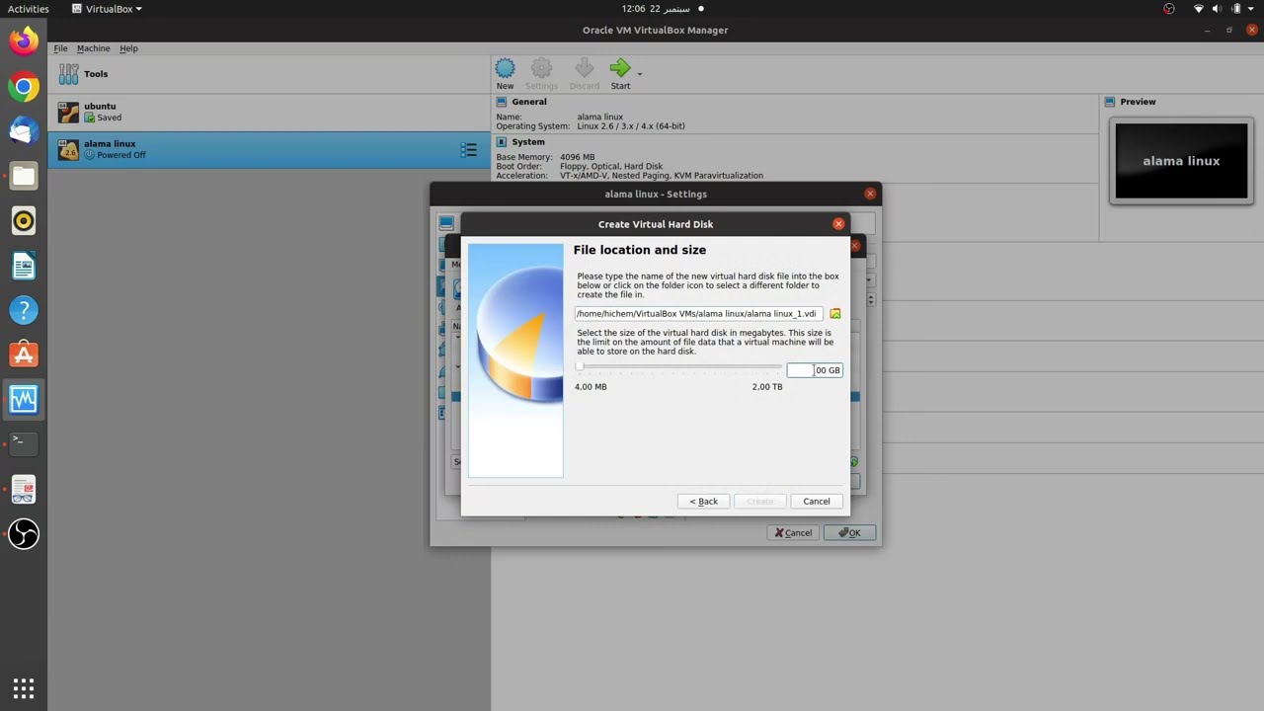Viewport: 1264px width, 711px height.
Task: Click the disk size slider handle
Action: click(580, 367)
